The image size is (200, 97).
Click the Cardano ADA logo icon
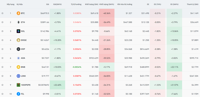pyautogui.click(x=18, y=58)
